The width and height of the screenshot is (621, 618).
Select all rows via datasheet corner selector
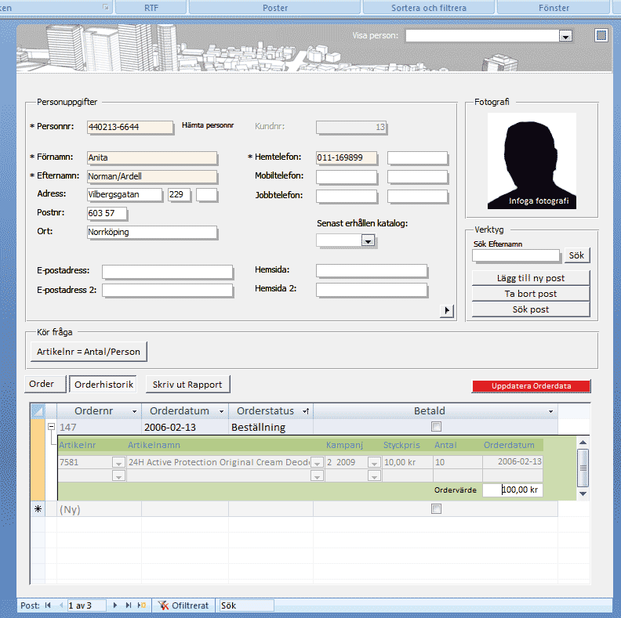pos(38,410)
